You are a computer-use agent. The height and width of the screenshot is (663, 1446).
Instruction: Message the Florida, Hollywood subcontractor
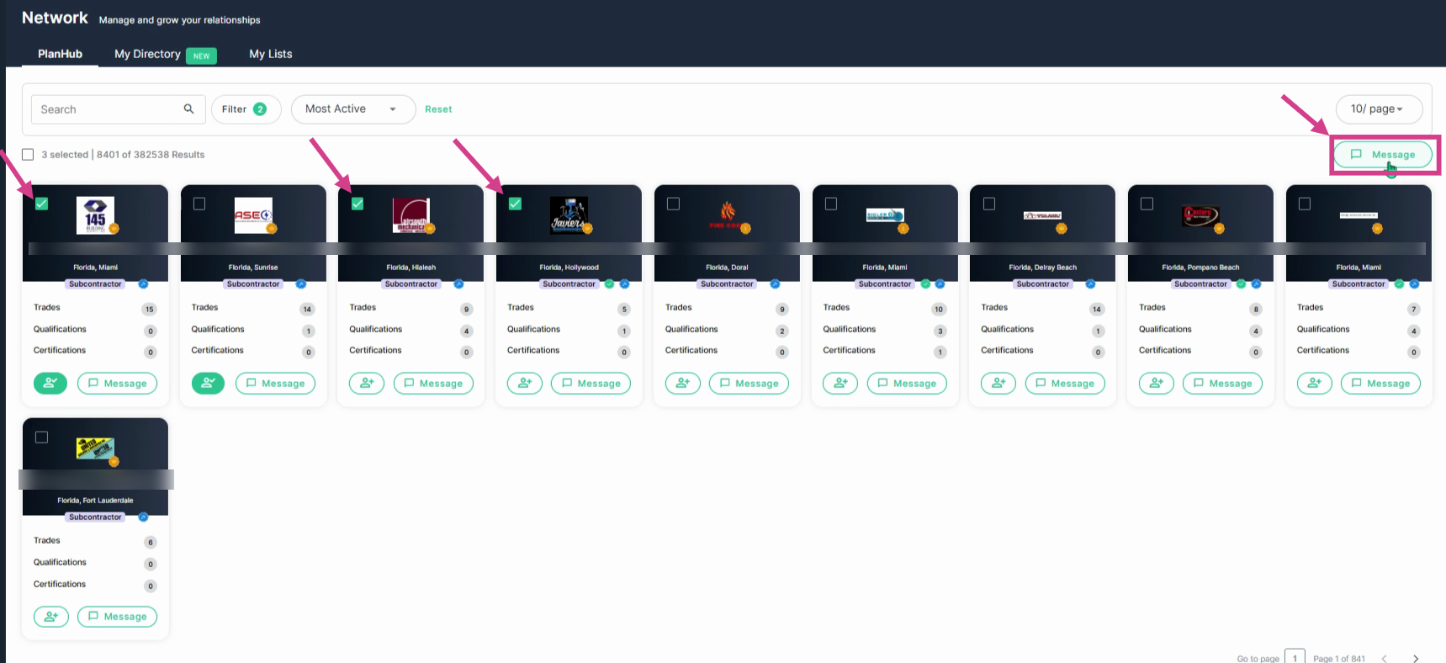[x=591, y=384]
